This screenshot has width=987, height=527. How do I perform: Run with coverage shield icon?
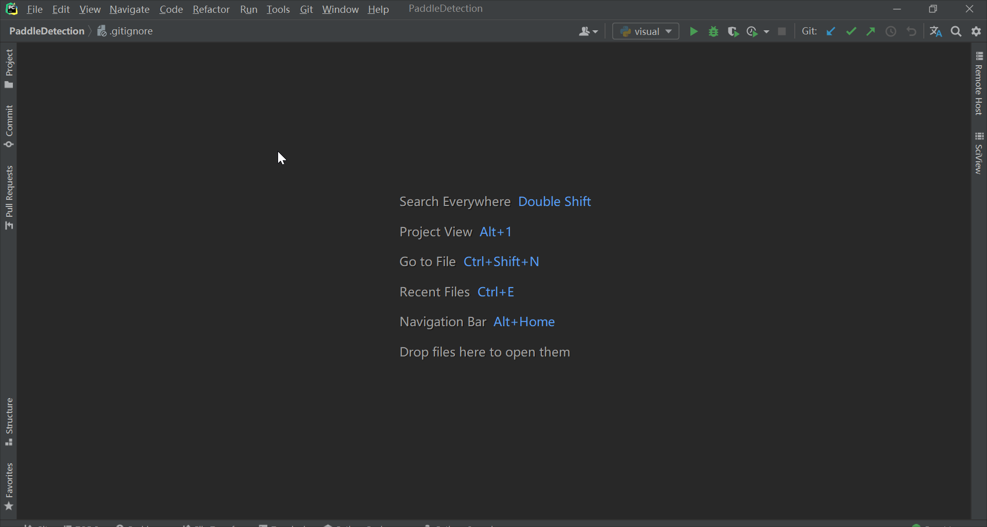[733, 32]
